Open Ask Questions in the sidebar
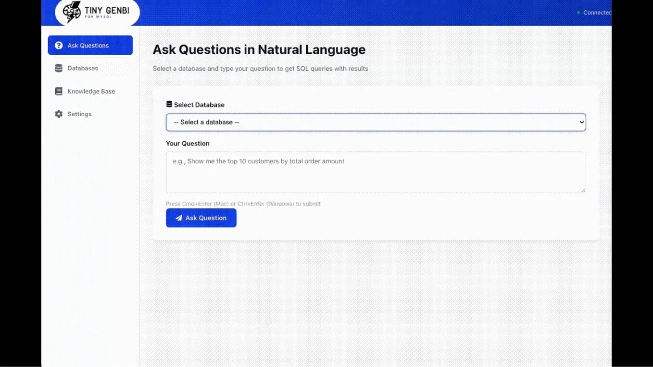The image size is (653, 367). point(90,45)
